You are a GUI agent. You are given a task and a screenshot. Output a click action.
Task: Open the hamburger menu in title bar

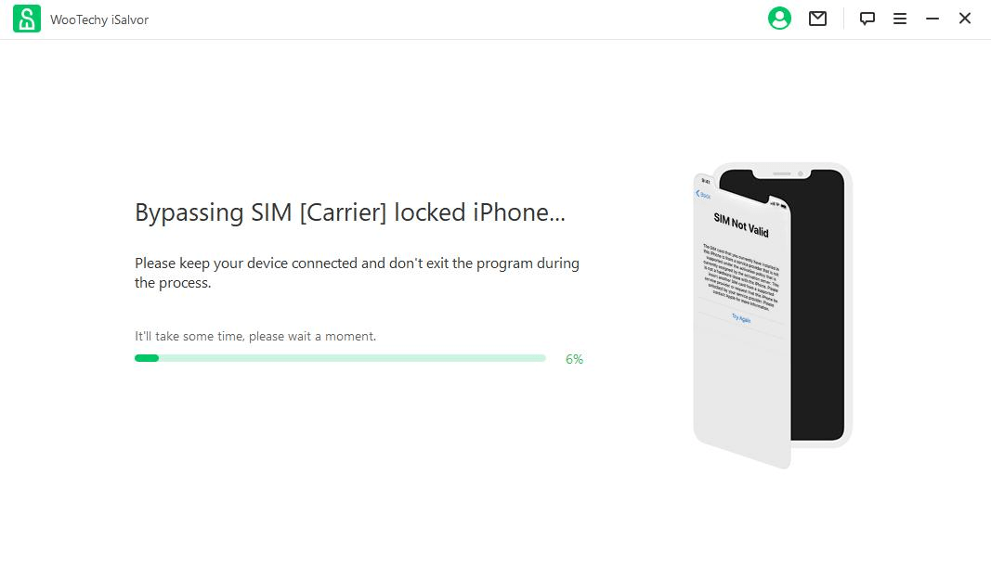click(x=900, y=19)
